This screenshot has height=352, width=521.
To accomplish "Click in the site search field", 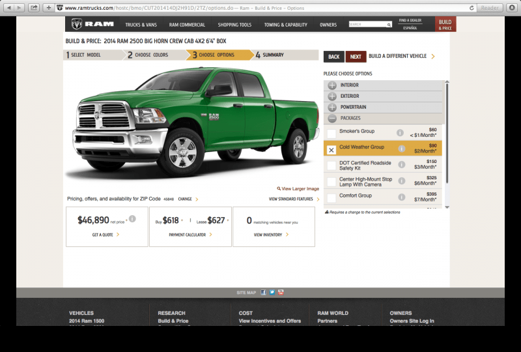I will (367, 25).
